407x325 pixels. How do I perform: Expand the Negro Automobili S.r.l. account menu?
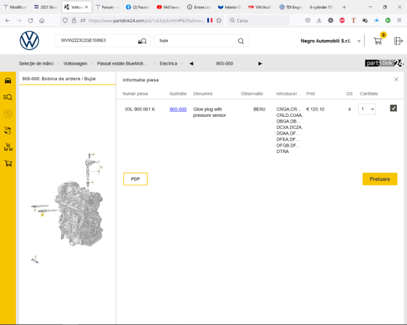coord(359,41)
